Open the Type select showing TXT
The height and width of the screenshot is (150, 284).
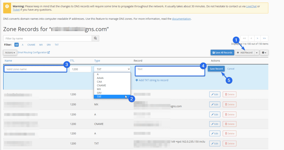click(112, 69)
